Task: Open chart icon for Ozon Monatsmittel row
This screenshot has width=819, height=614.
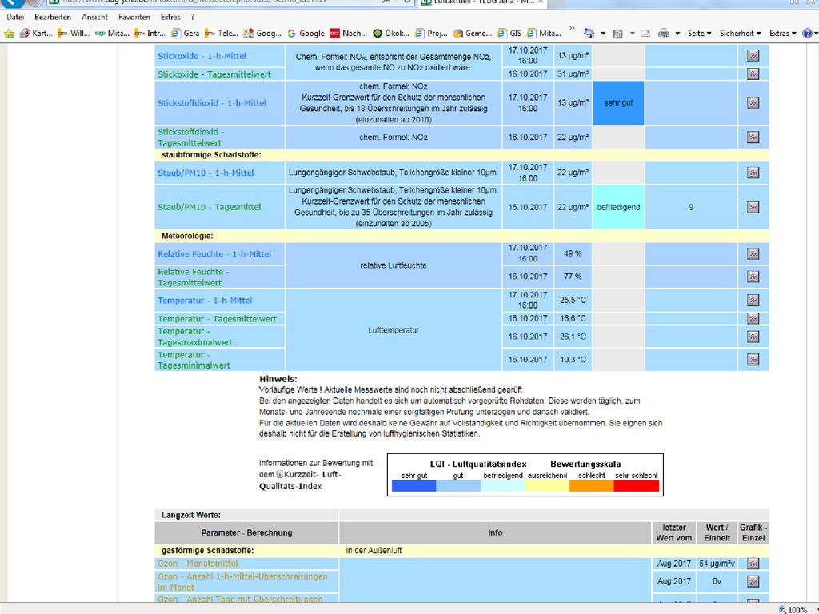Action: coord(753,564)
